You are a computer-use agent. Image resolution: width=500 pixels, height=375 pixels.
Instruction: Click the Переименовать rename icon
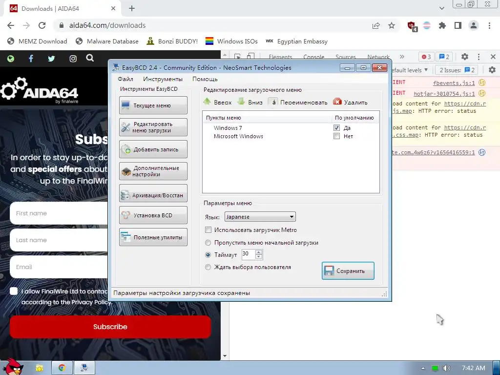273,102
